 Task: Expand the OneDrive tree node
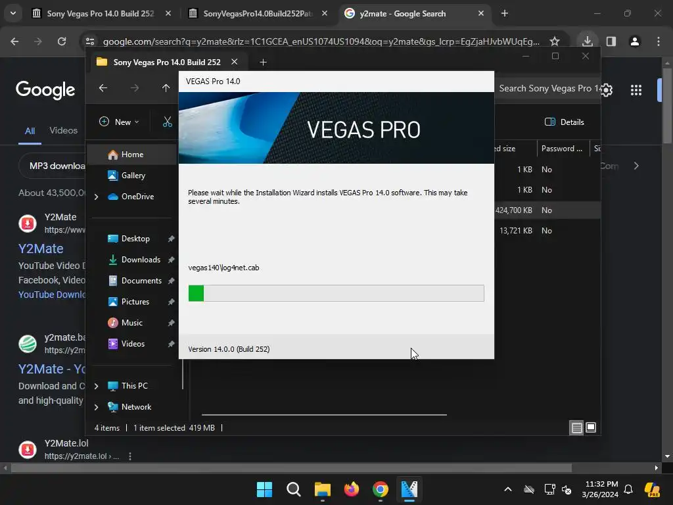tap(96, 197)
